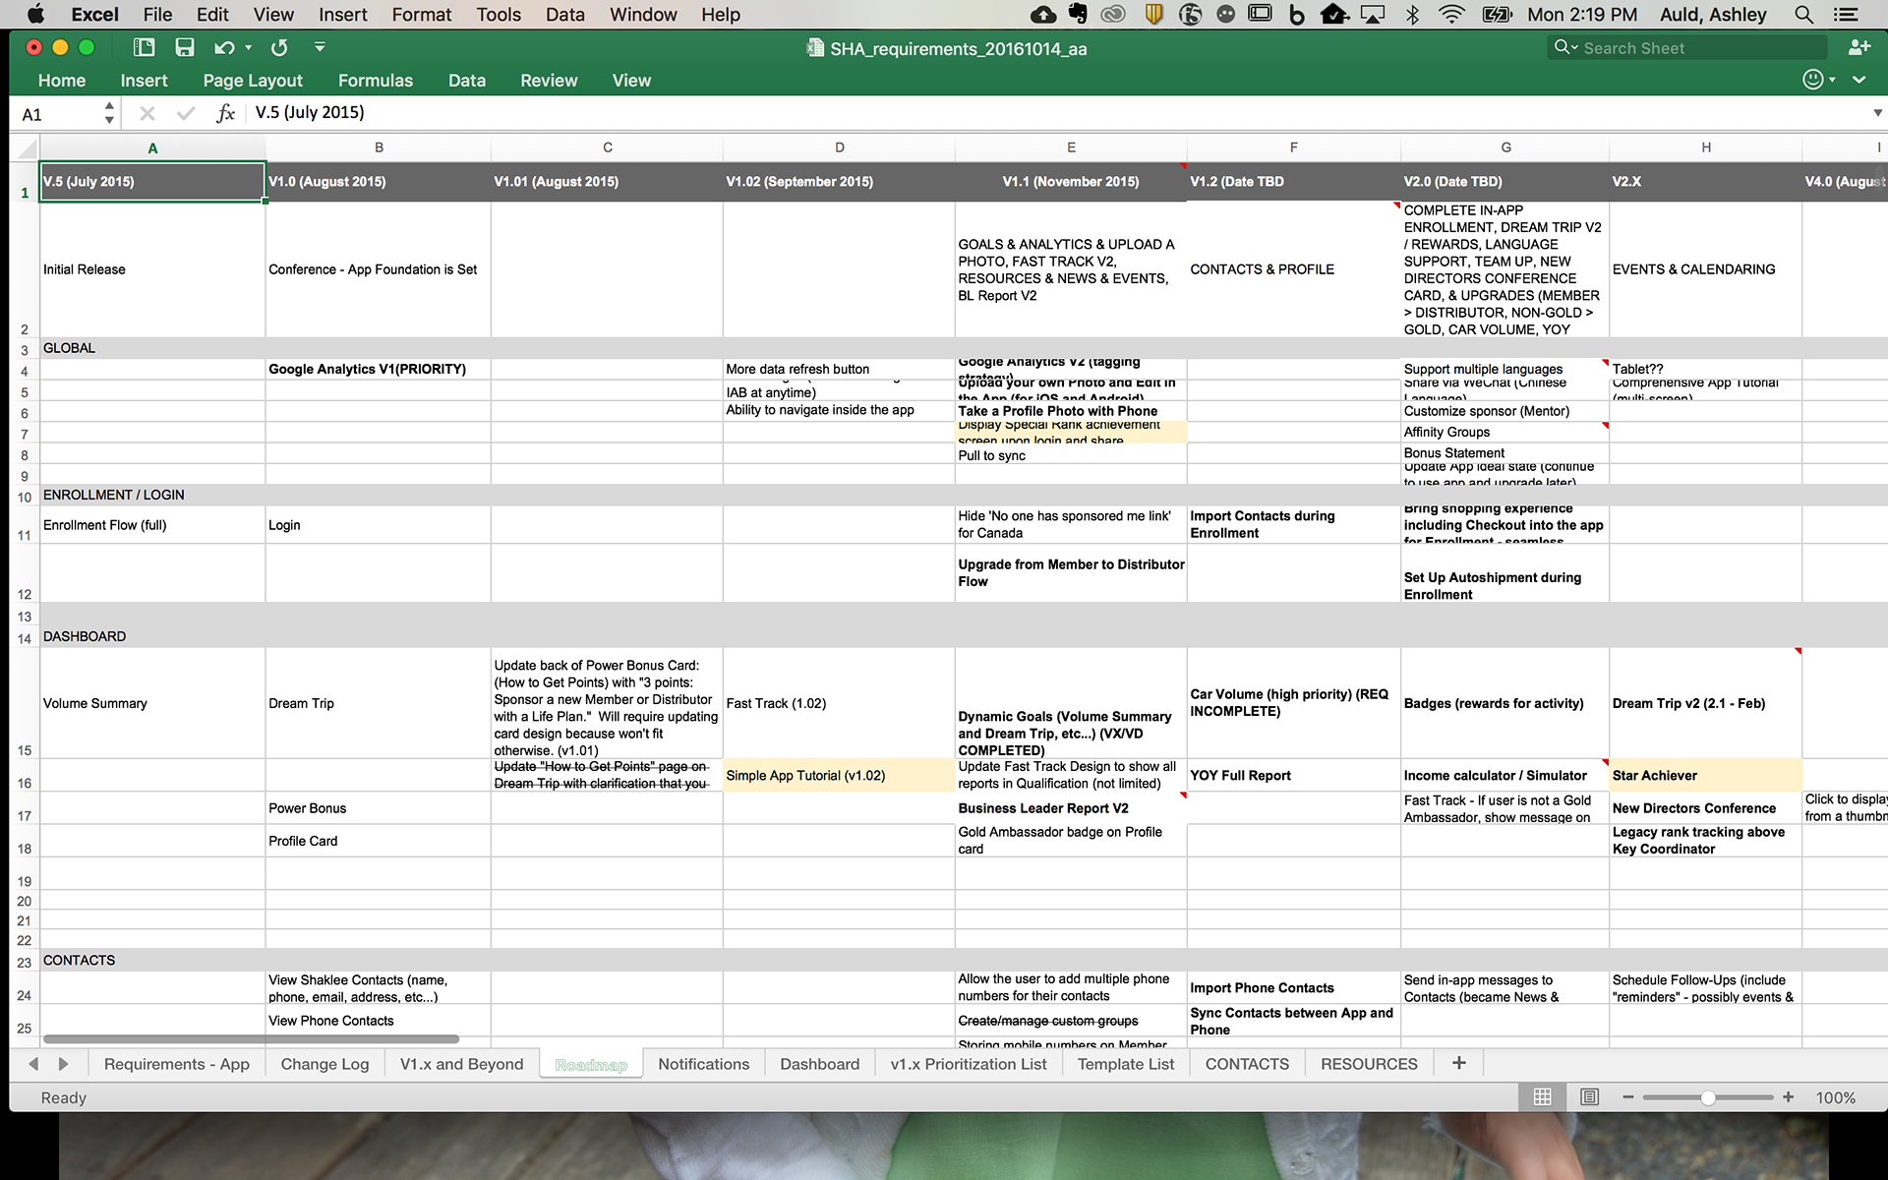1888x1180 pixels.
Task: Click the sidebar layout icon in toolbar
Action: click(145, 47)
